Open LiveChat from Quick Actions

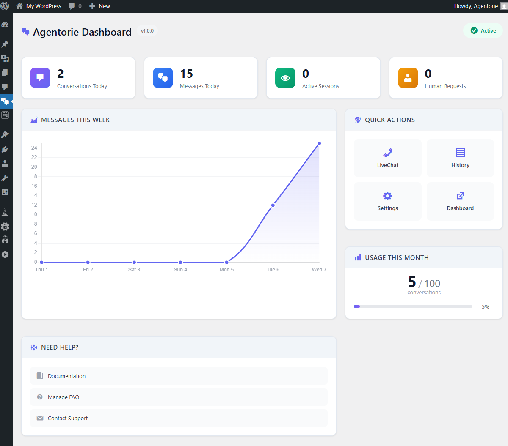pyautogui.click(x=387, y=158)
